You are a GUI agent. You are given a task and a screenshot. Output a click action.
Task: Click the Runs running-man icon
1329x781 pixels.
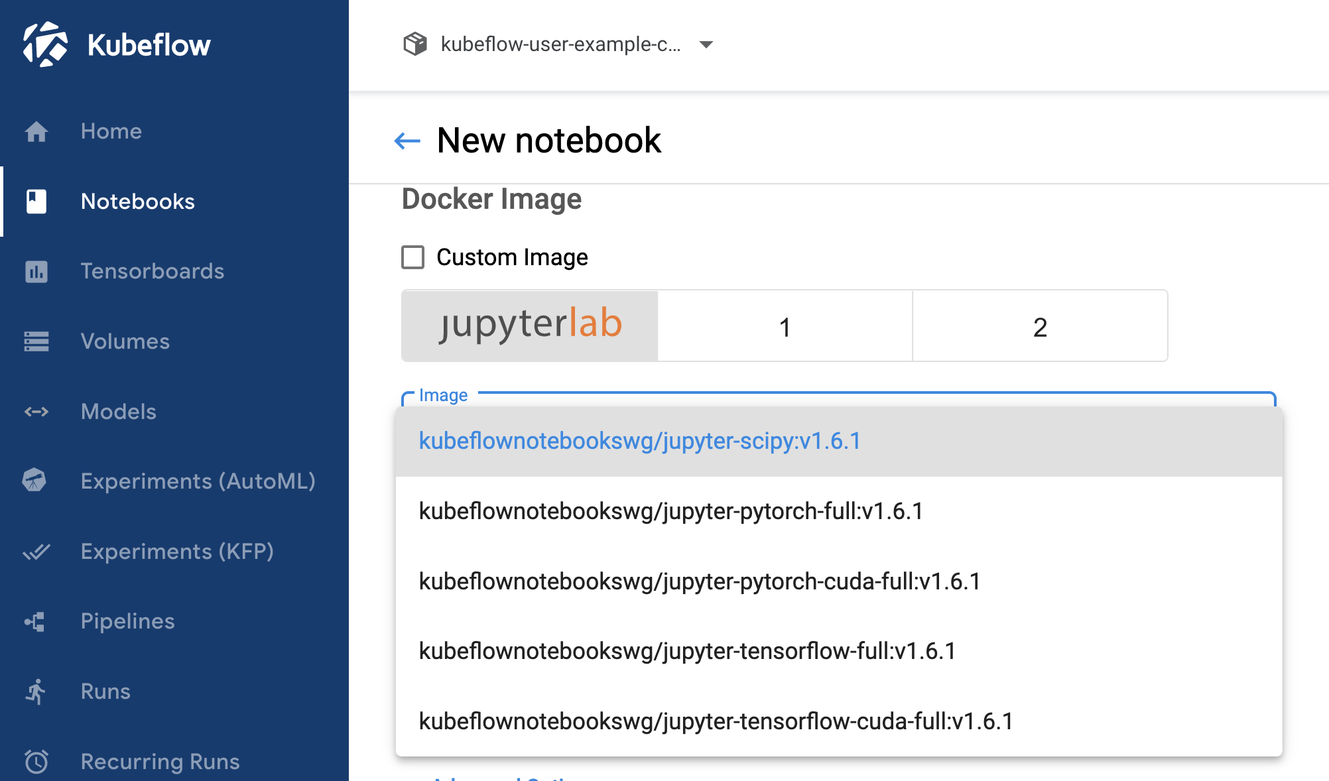point(36,691)
